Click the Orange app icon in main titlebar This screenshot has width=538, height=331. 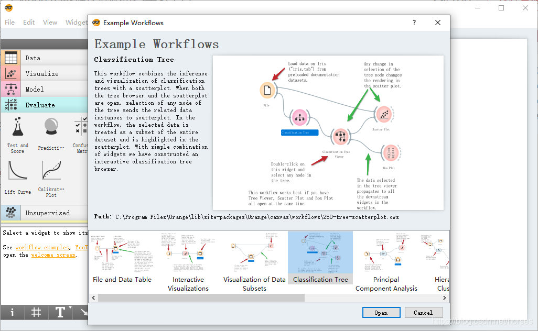8,8
